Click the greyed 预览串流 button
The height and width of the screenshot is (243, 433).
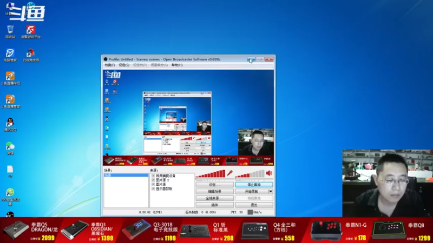[x=254, y=198]
